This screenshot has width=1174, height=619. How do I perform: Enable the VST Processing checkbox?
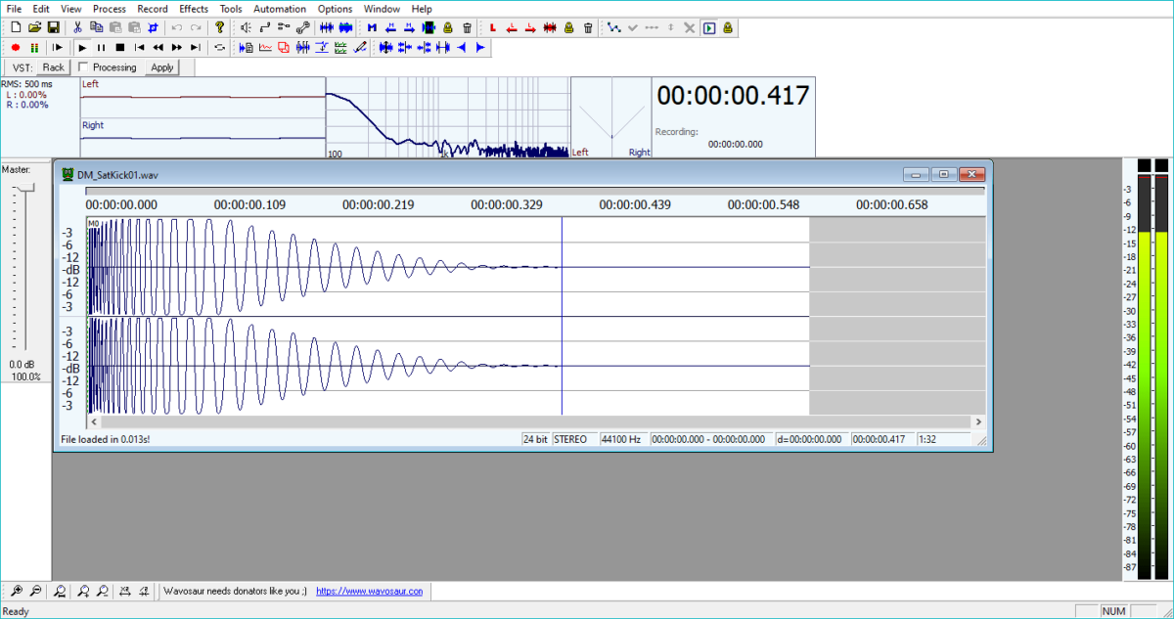point(85,66)
